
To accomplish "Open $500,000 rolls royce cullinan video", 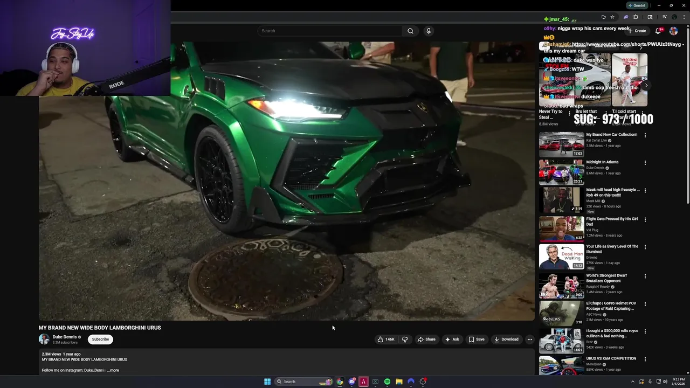I will [612, 333].
